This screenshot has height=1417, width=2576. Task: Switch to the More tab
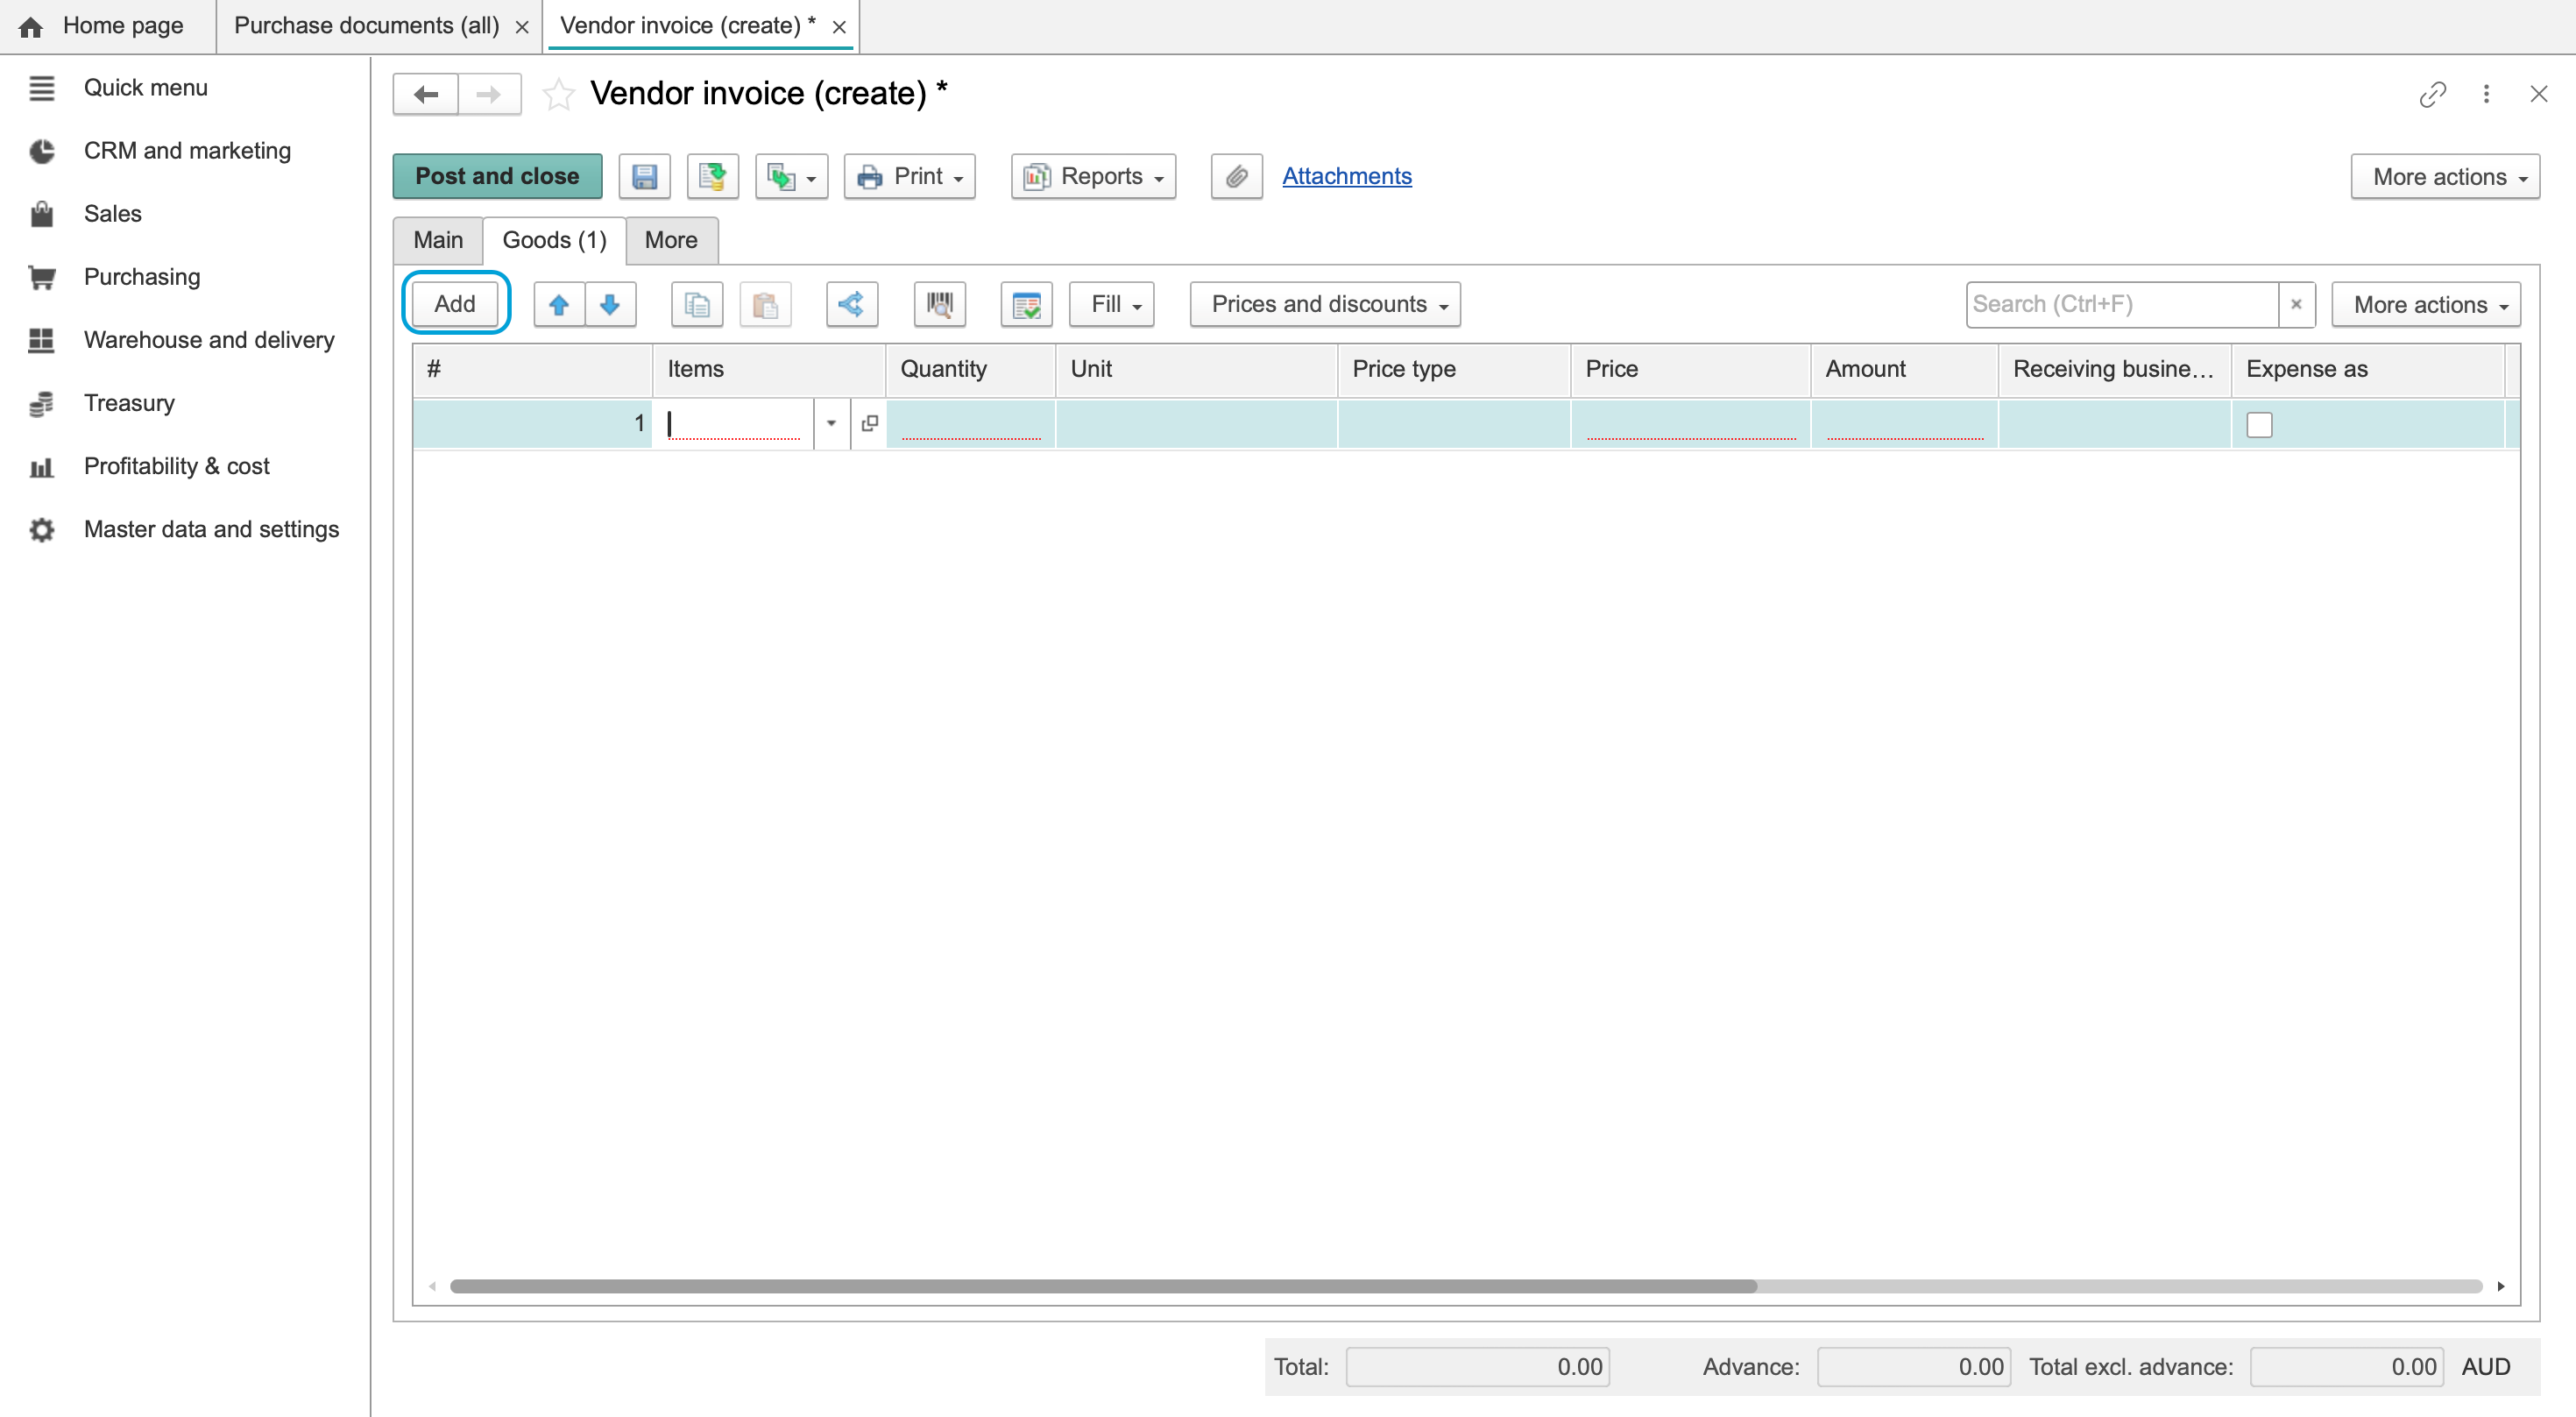(x=671, y=240)
